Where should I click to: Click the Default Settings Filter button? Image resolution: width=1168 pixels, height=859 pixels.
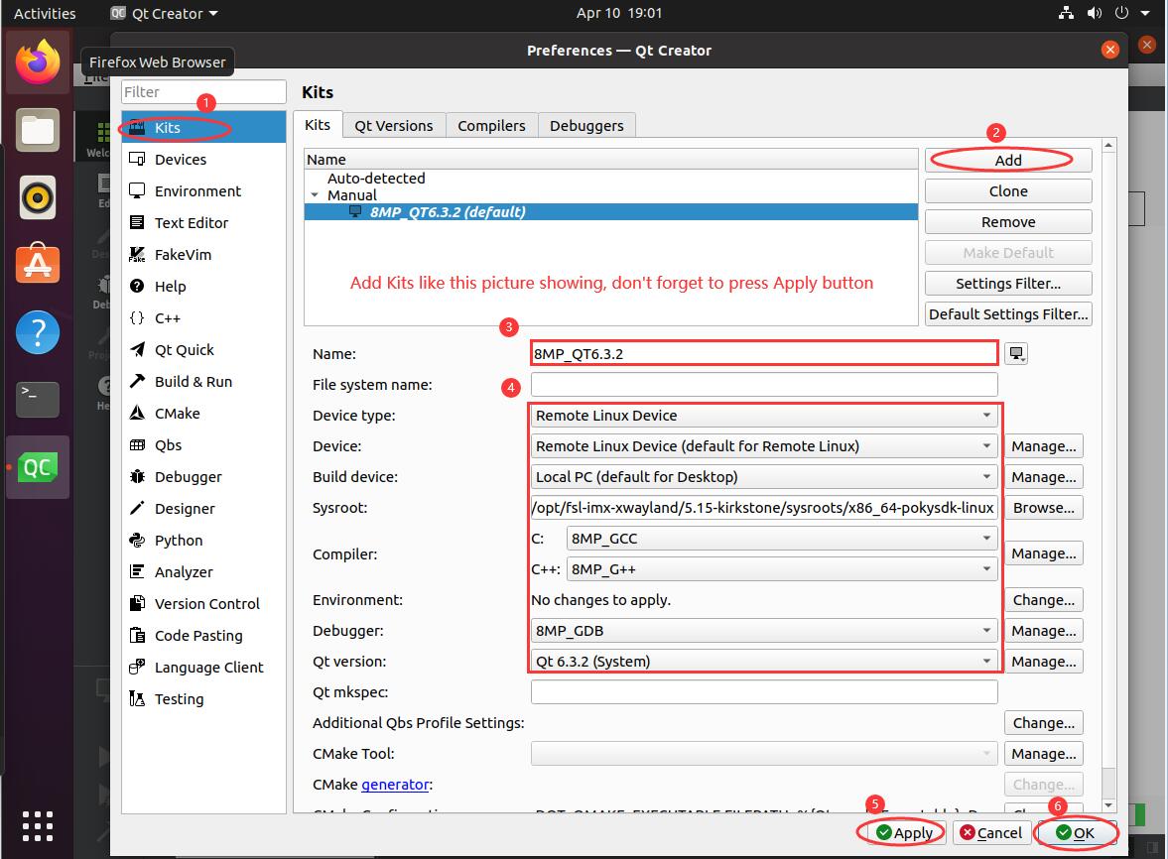(x=1008, y=314)
